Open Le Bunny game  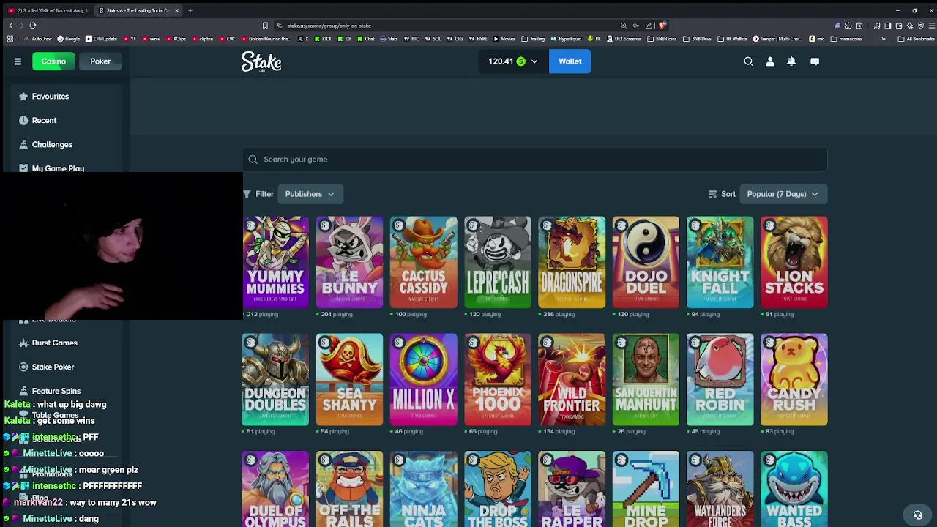click(349, 262)
